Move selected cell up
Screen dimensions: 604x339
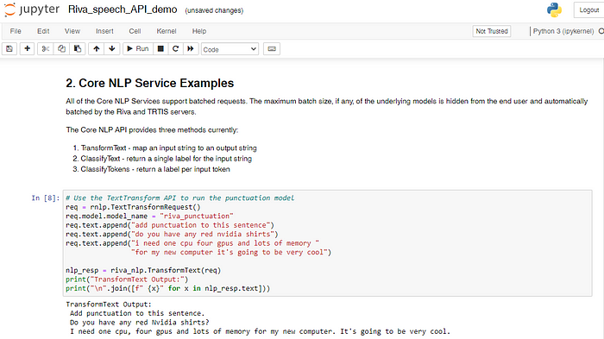pos(97,49)
